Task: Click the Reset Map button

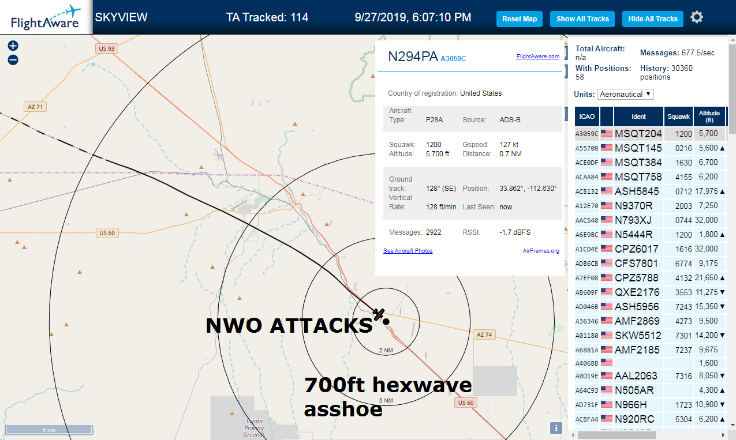Action: click(520, 19)
